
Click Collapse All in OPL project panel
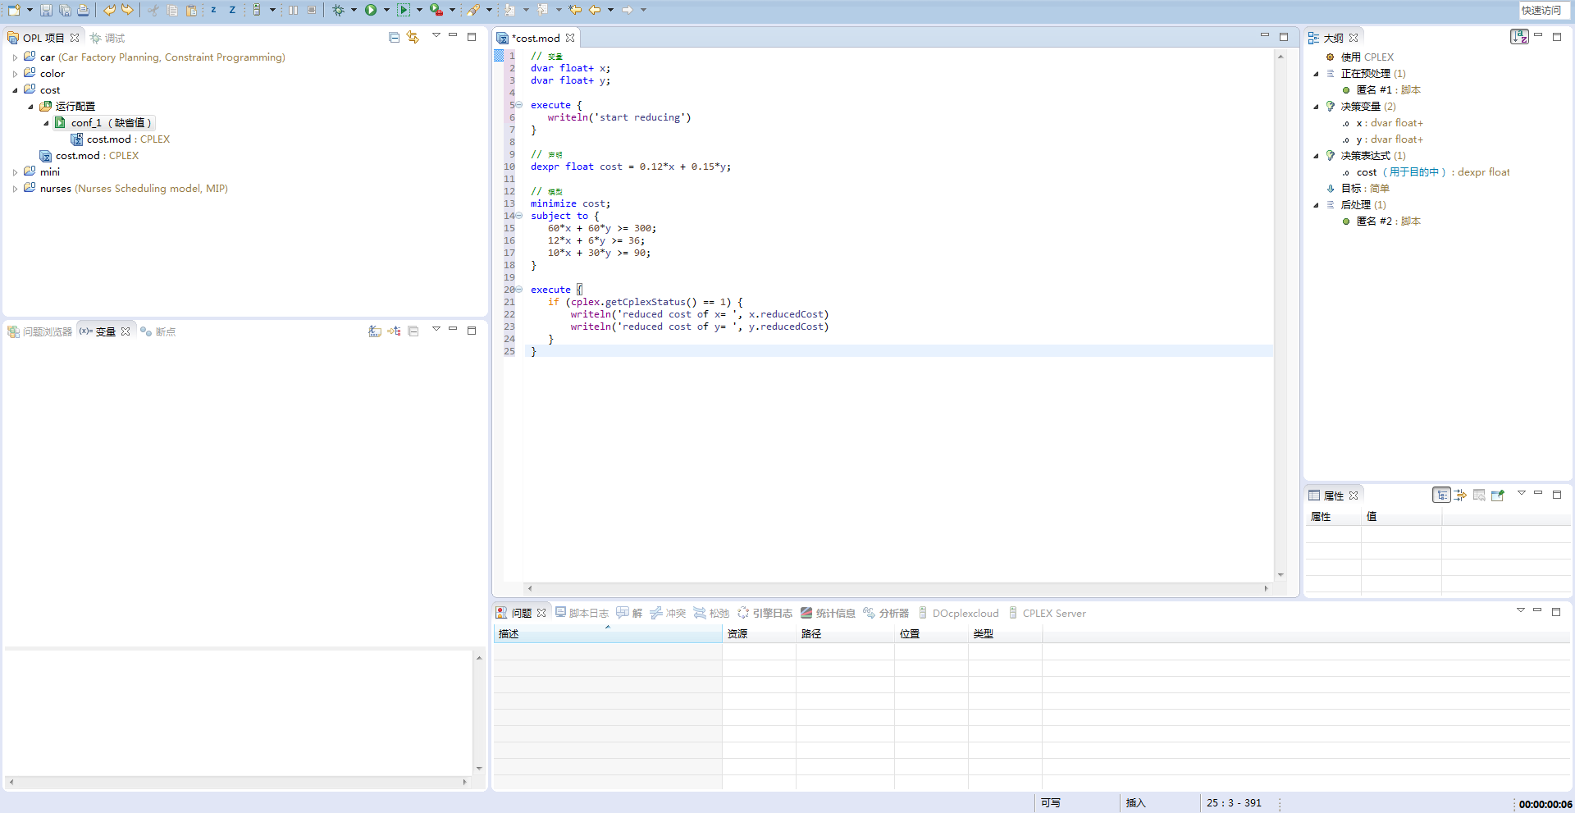(x=394, y=37)
